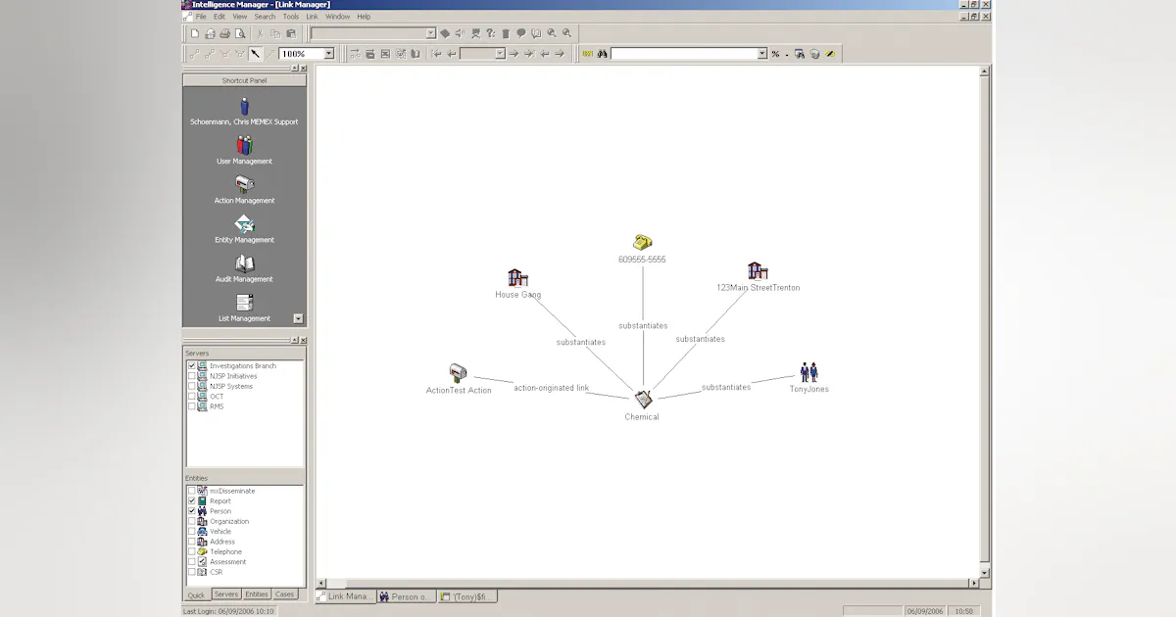
Task: Switch to the Servers tab
Action: [226, 594]
